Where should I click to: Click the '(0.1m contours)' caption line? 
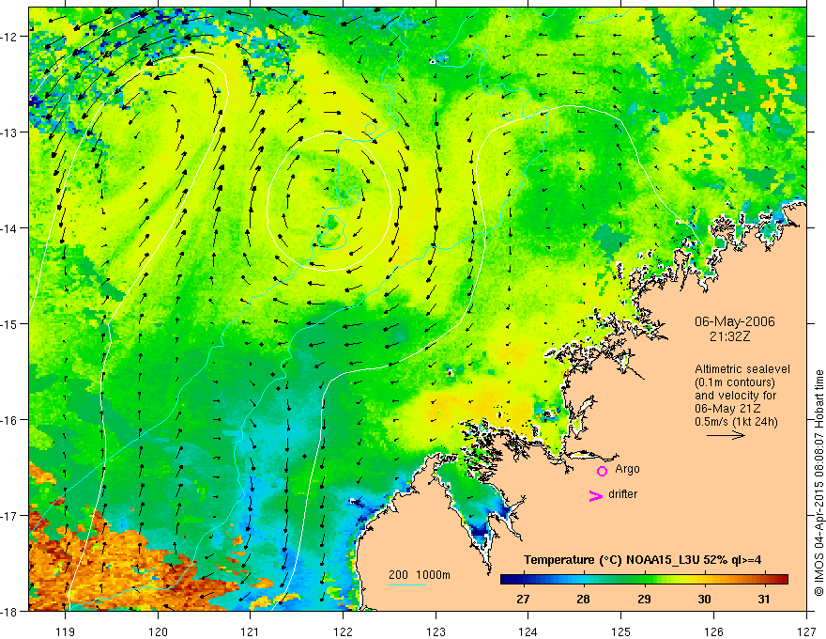pos(735,382)
